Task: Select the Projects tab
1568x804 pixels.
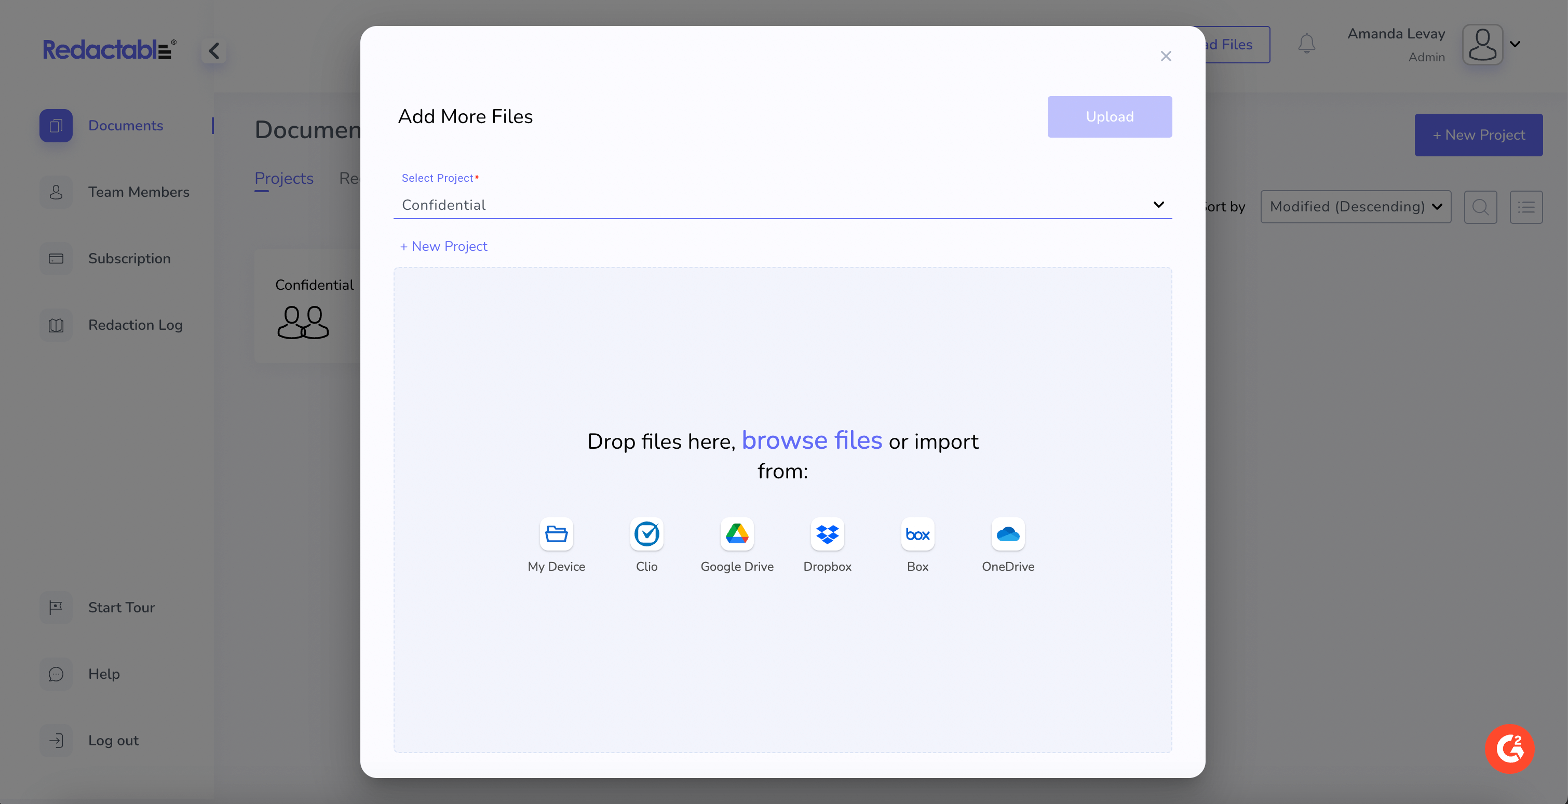Action: click(x=283, y=179)
